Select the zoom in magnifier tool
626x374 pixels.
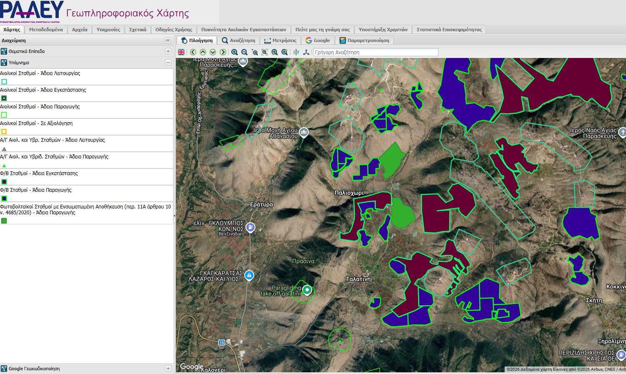[235, 52]
